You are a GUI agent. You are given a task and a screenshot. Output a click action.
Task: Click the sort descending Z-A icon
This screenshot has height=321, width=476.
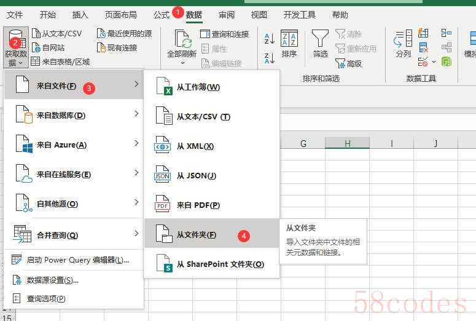click(x=269, y=58)
